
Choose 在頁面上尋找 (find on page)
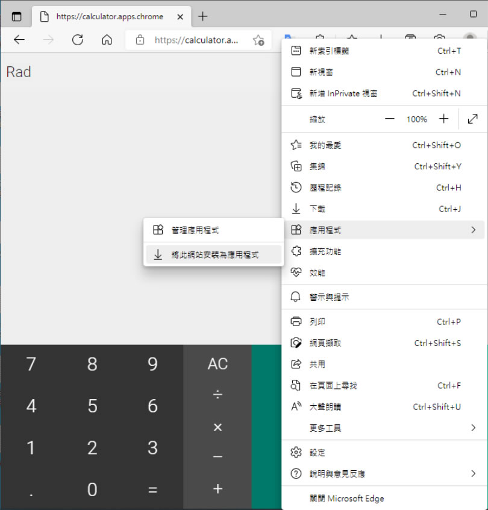point(383,385)
